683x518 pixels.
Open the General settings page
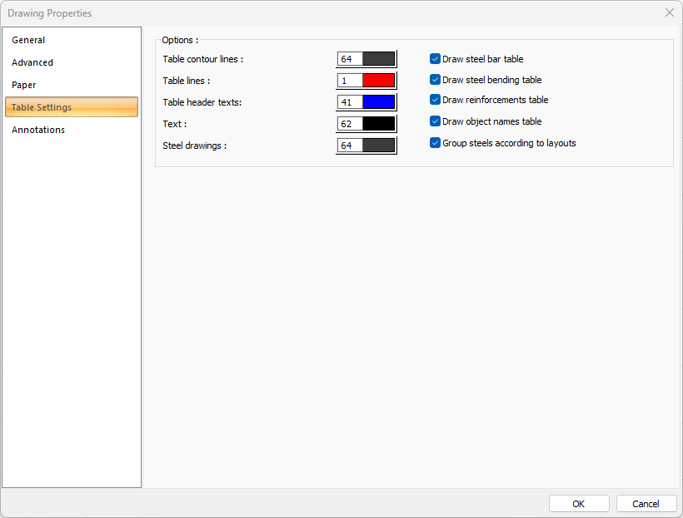(x=29, y=40)
